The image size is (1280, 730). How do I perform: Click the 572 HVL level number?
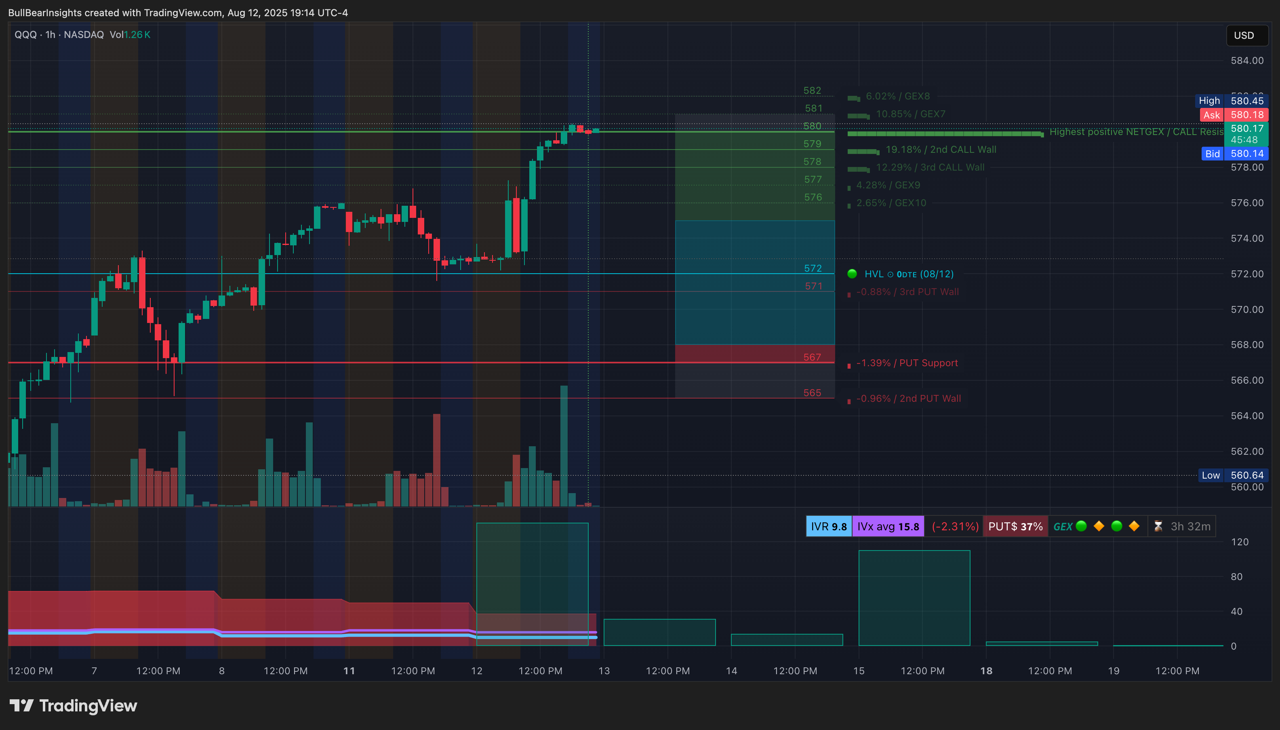tap(813, 268)
